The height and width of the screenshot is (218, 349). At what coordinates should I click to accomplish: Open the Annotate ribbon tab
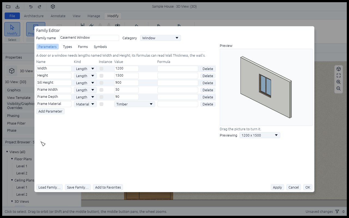(x=58, y=16)
